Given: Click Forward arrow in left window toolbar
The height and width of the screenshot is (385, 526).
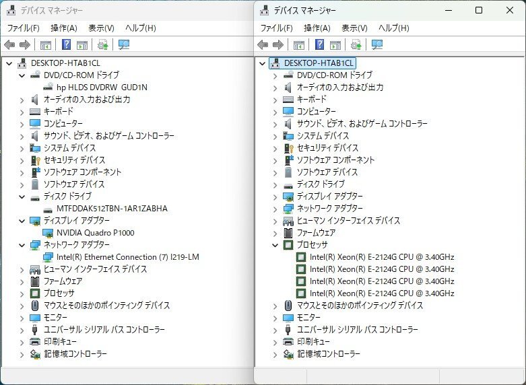Looking at the screenshot, I should click(25, 44).
